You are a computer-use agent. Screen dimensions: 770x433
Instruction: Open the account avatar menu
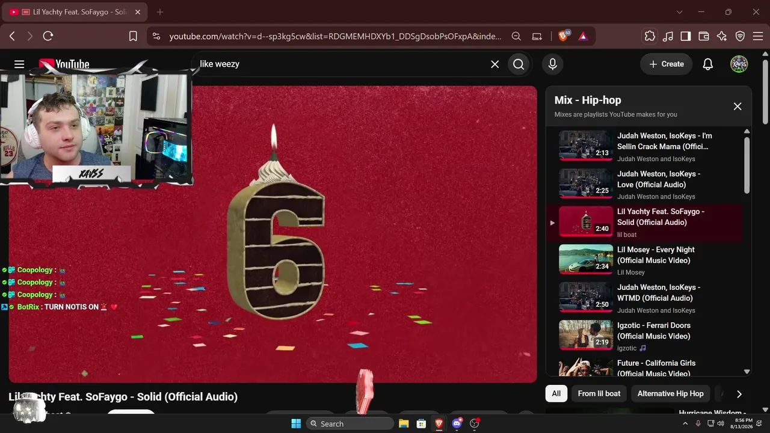tap(739, 64)
